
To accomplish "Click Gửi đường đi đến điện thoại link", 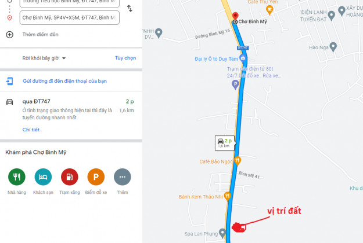I will 64,81.
